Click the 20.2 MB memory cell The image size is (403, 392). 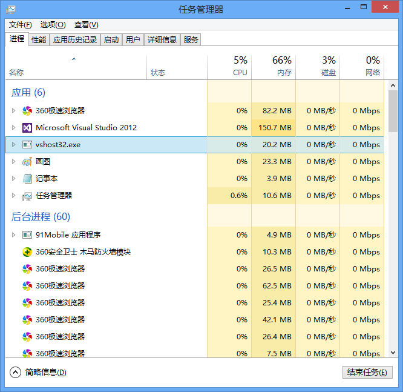(x=274, y=145)
